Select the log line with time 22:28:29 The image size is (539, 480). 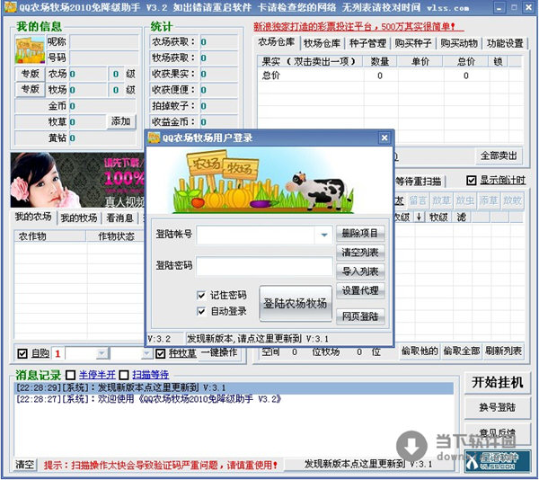(234, 387)
